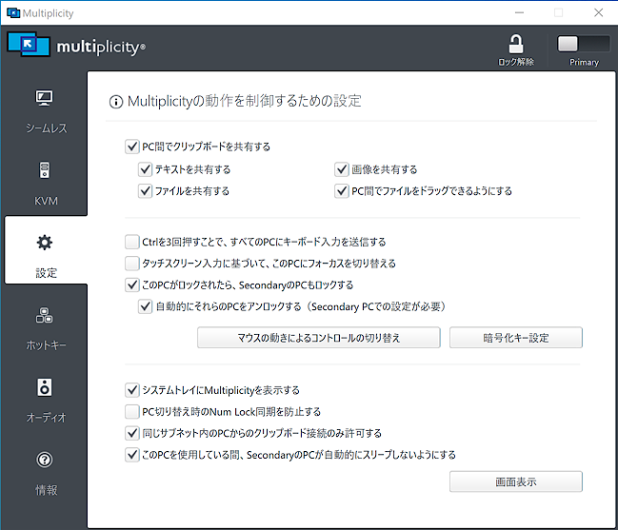Uncheck 画像を共有する option

coord(341,169)
